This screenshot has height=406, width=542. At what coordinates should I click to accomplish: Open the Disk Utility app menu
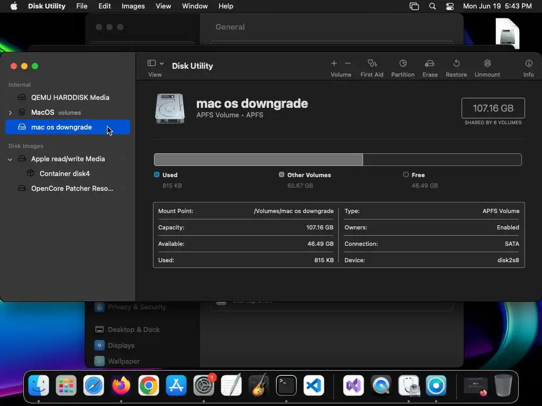point(47,6)
